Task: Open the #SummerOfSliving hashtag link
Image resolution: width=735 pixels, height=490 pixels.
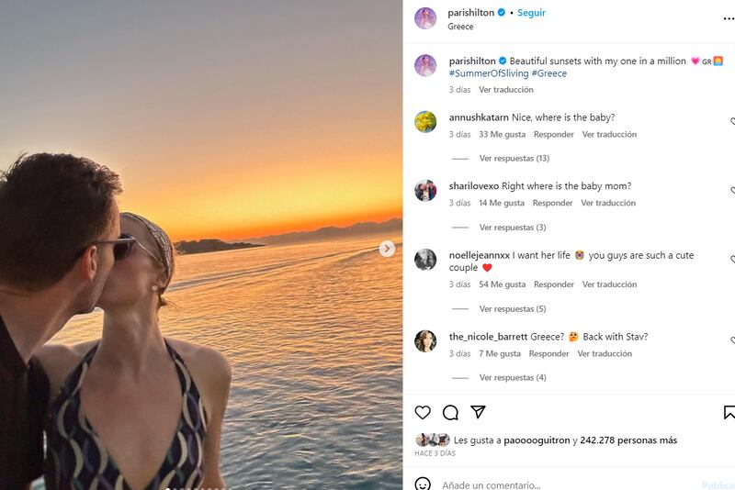Action: pyautogui.click(x=488, y=73)
